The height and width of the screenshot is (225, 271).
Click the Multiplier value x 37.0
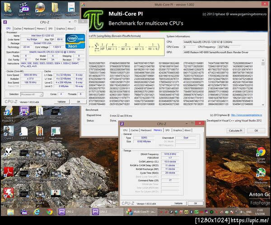30,78
